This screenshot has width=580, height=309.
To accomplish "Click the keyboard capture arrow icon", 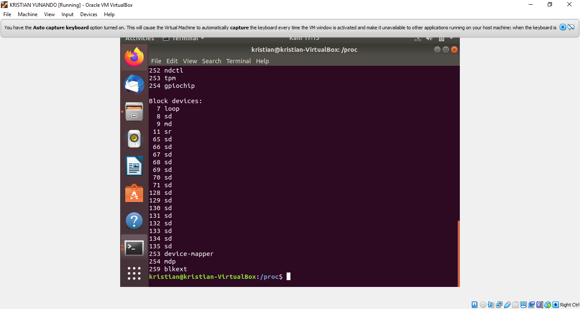I will pos(555,305).
